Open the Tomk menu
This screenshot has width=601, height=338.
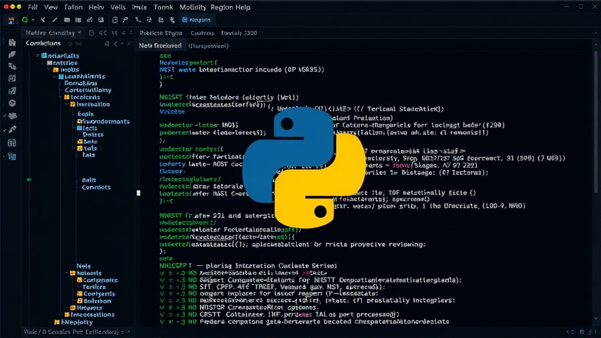point(163,7)
